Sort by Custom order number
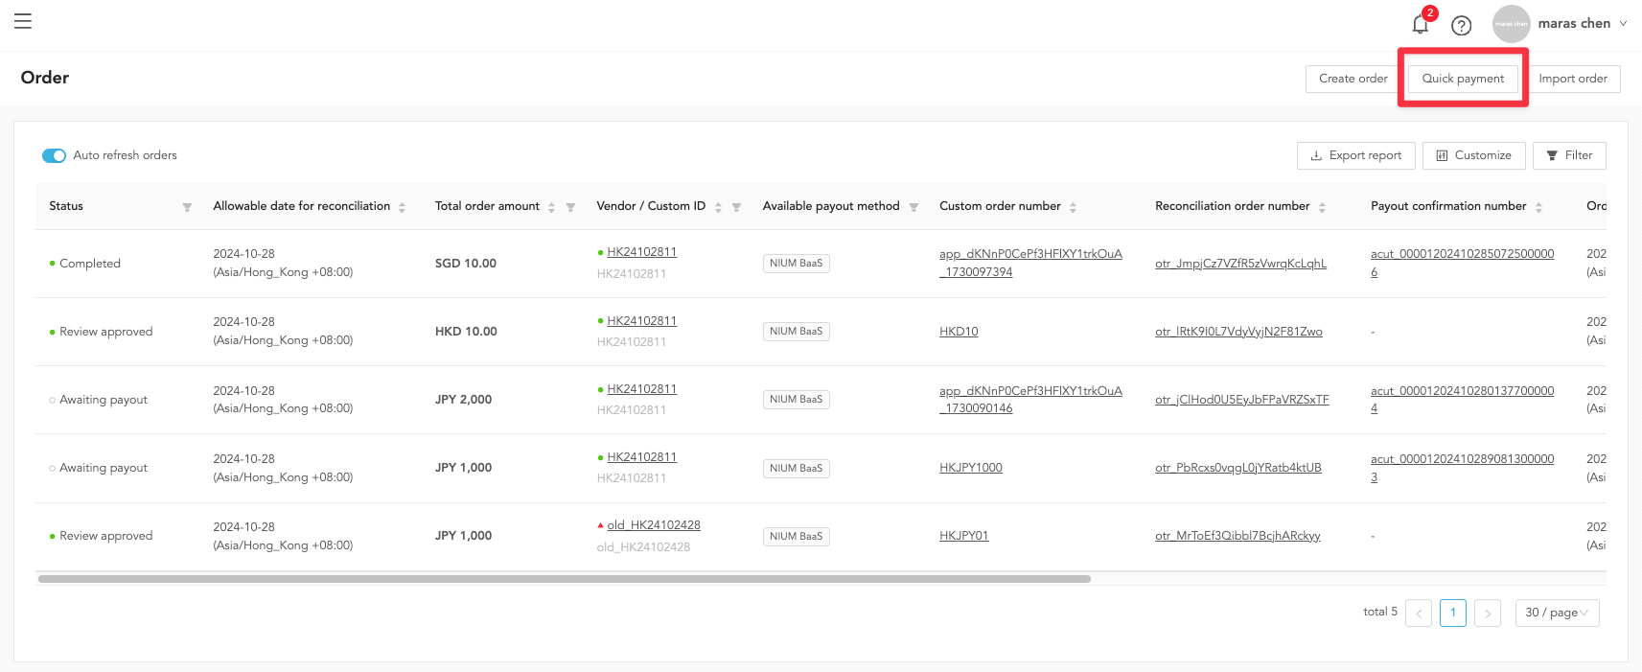 pyautogui.click(x=1073, y=207)
